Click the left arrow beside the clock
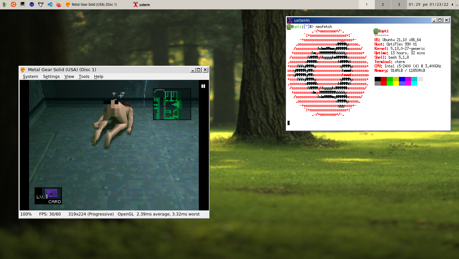The image size is (459, 259). pyautogui.click(x=452, y=4)
